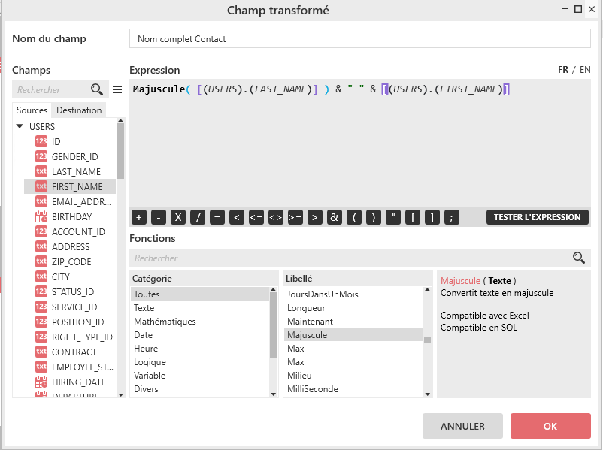Screen dimensions: 603x450
Task: Click the search magnifier in Champs panel
Action: click(x=96, y=89)
